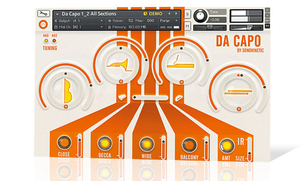The width and height of the screenshot is (305, 181).
Task: Toggle the WIDE microphone button
Action: pyautogui.click(x=147, y=144)
